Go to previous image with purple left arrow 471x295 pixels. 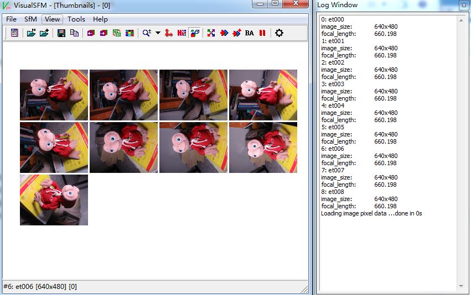(x=91, y=33)
